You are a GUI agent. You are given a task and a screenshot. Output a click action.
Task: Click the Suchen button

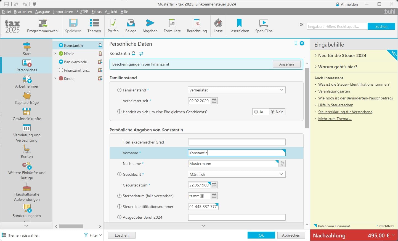coord(381,26)
